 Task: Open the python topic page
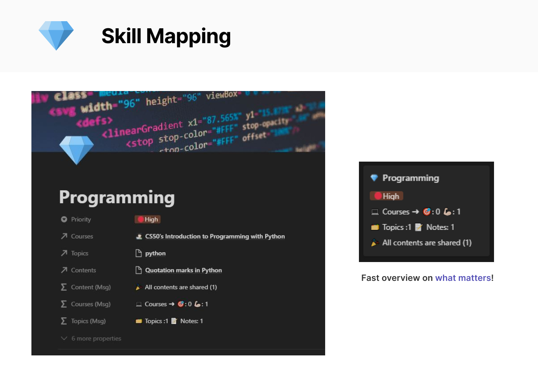pyautogui.click(x=156, y=253)
